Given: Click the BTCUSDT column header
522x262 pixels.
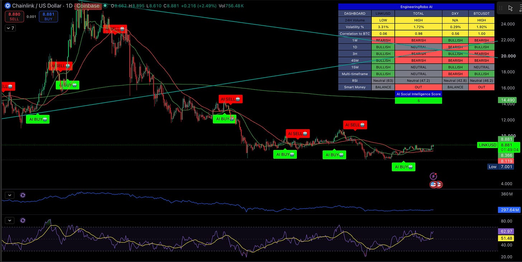Looking at the screenshot, I should coord(481,14).
